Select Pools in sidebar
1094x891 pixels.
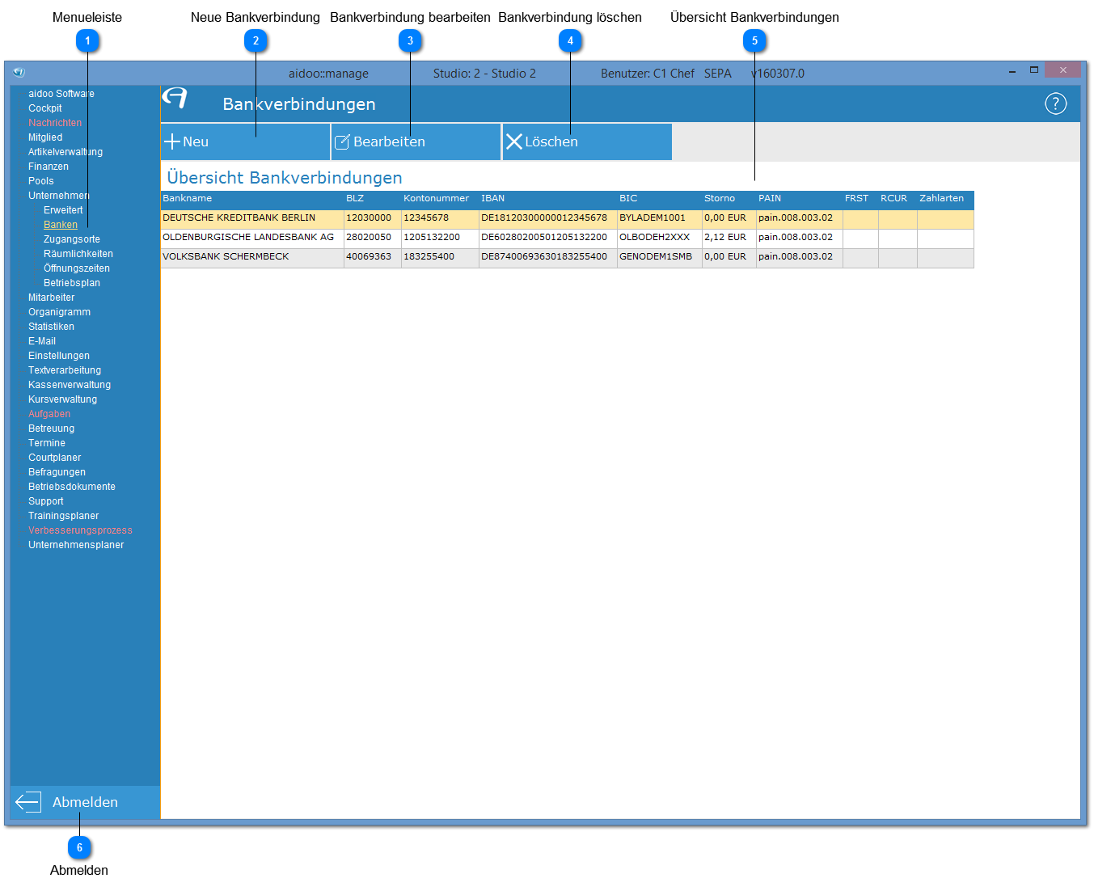tap(41, 181)
